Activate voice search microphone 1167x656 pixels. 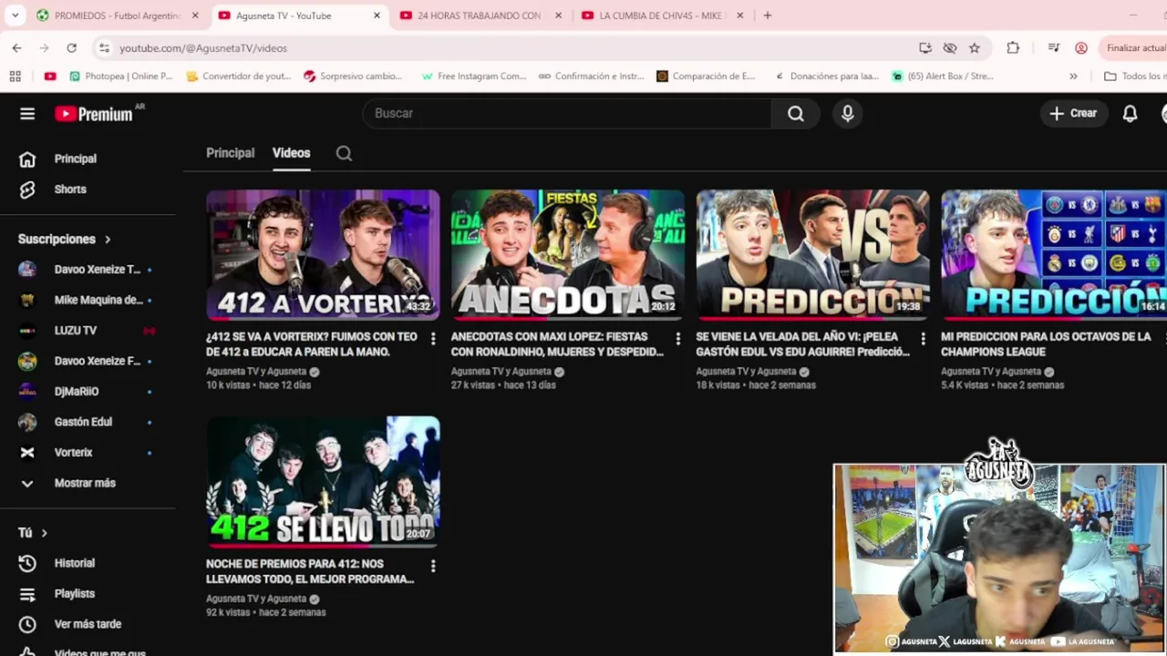[847, 113]
